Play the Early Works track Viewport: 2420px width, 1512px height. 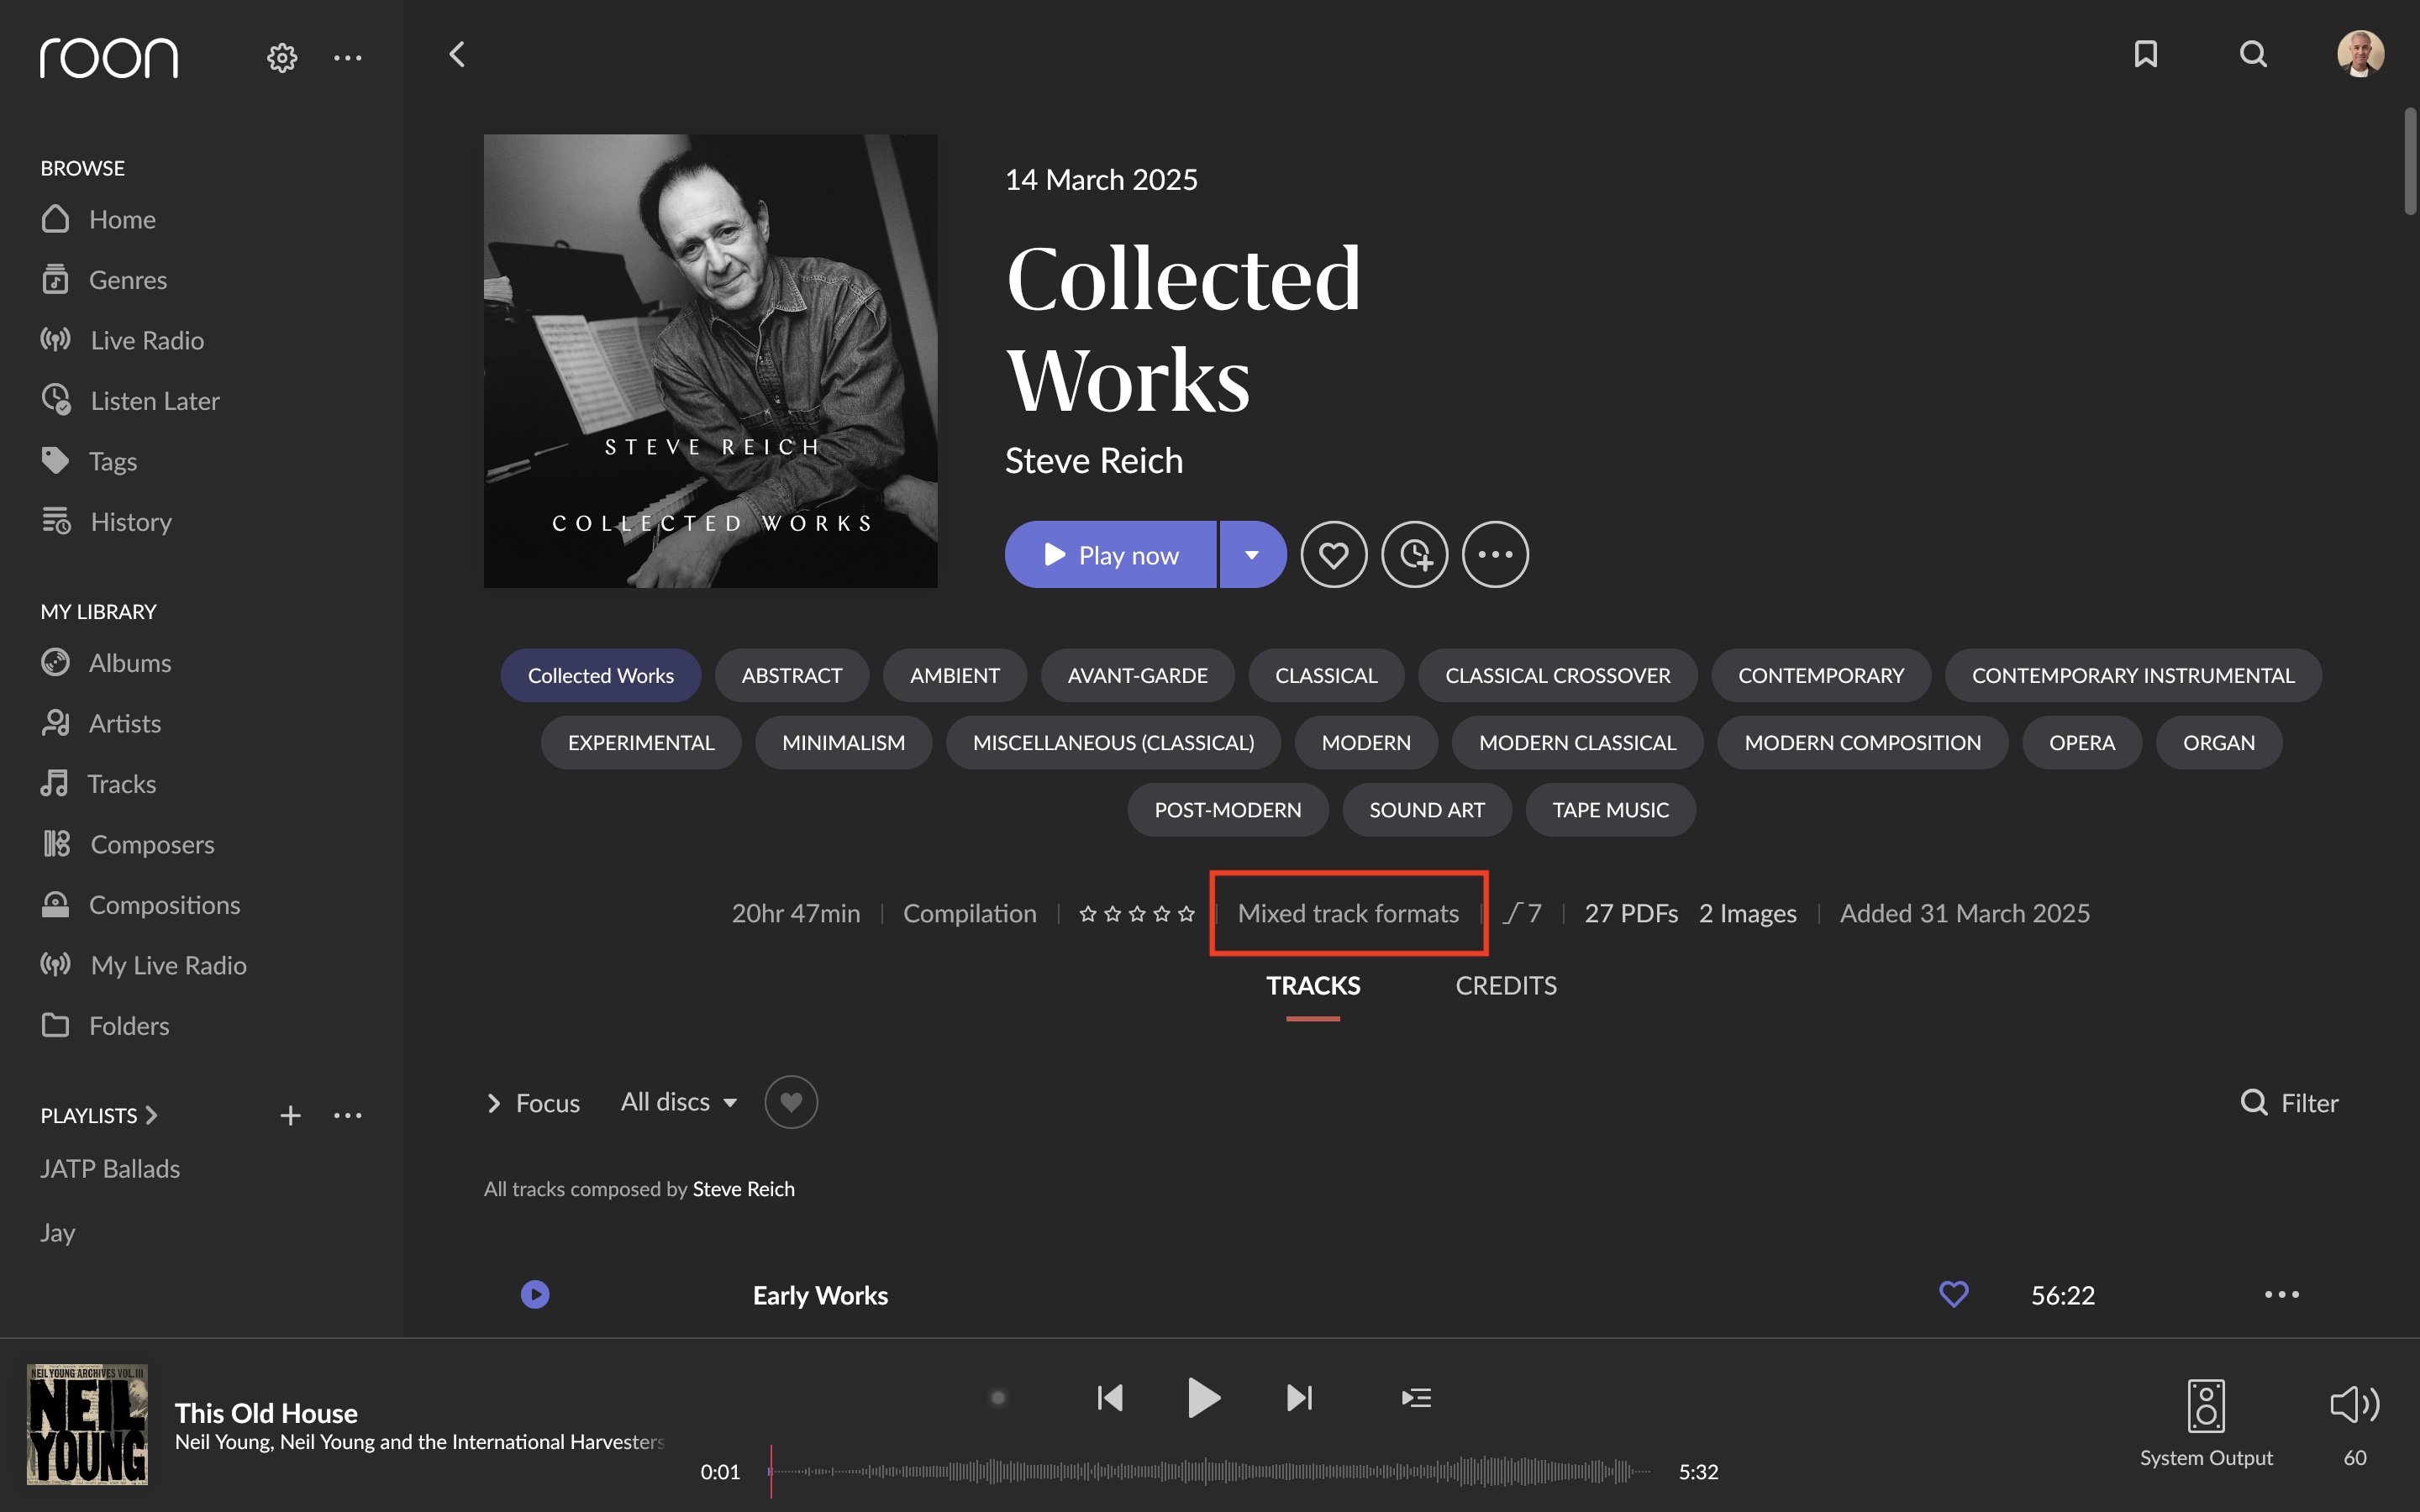[535, 1295]
